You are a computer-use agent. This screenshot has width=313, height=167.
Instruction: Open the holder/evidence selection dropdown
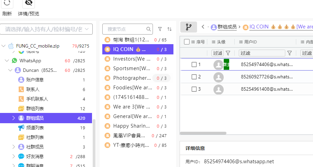[x=46, y=29]
